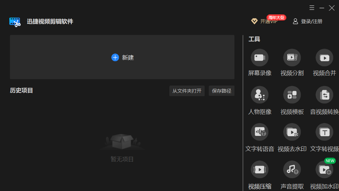This screenshot has width=339, height=191.
Task: Open the hamburger menu in title bar
Action: pos(312,8)
